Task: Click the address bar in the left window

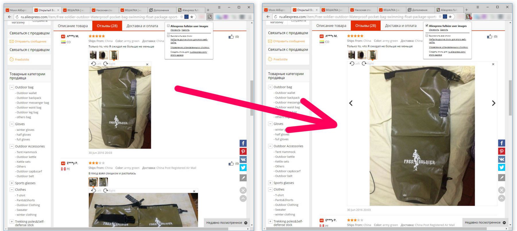Action: (x=99, y=17)
